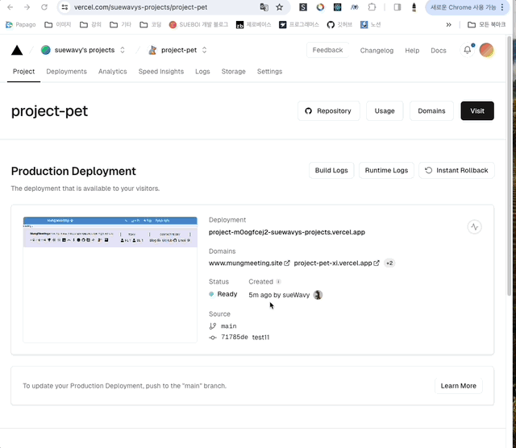Click the page vertical scrollbar
The height and width of the screenshot is (448, 516).
pyautogui.click(x=509, y=164)
